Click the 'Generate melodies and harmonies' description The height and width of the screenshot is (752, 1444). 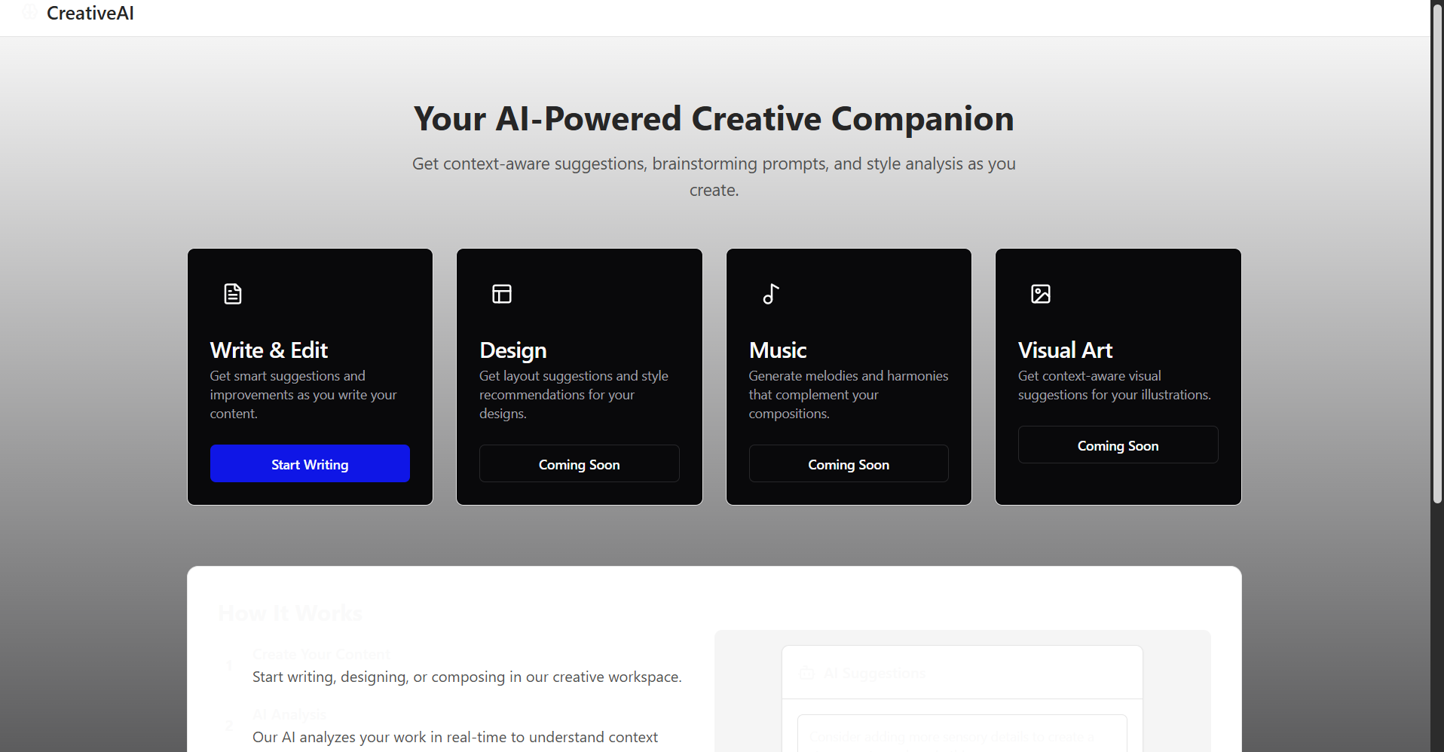coord(849,394)
